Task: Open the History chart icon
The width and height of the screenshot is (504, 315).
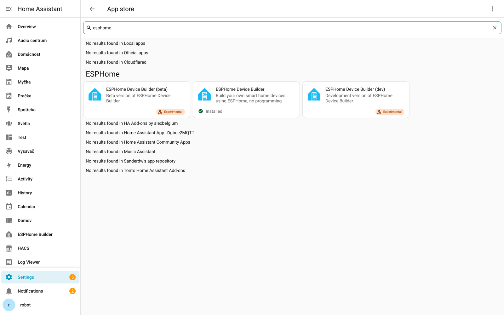Action: click(9, 193)
